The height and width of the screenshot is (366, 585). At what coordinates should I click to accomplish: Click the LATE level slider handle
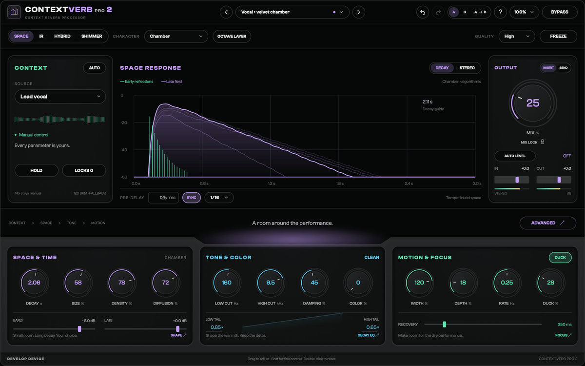pos(178,329)
